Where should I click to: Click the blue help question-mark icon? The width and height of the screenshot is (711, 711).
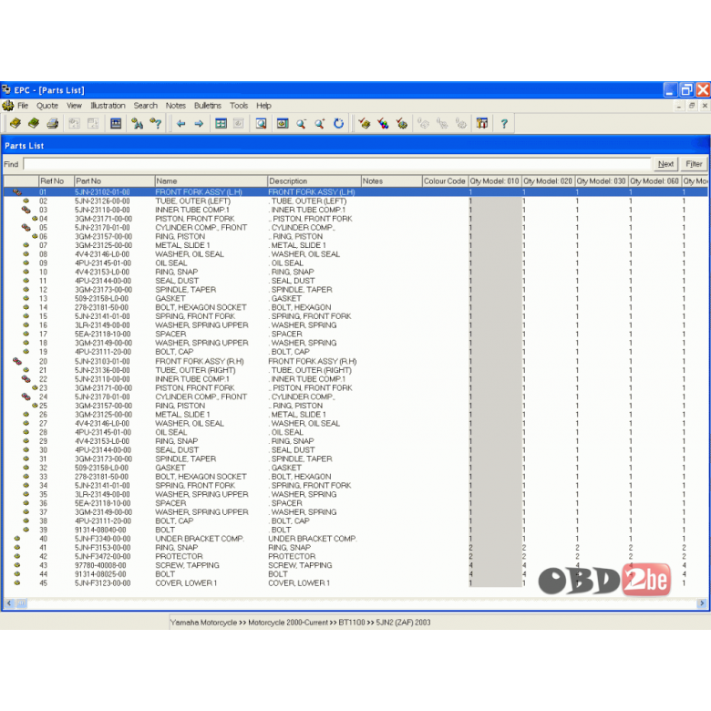point(504,123)
